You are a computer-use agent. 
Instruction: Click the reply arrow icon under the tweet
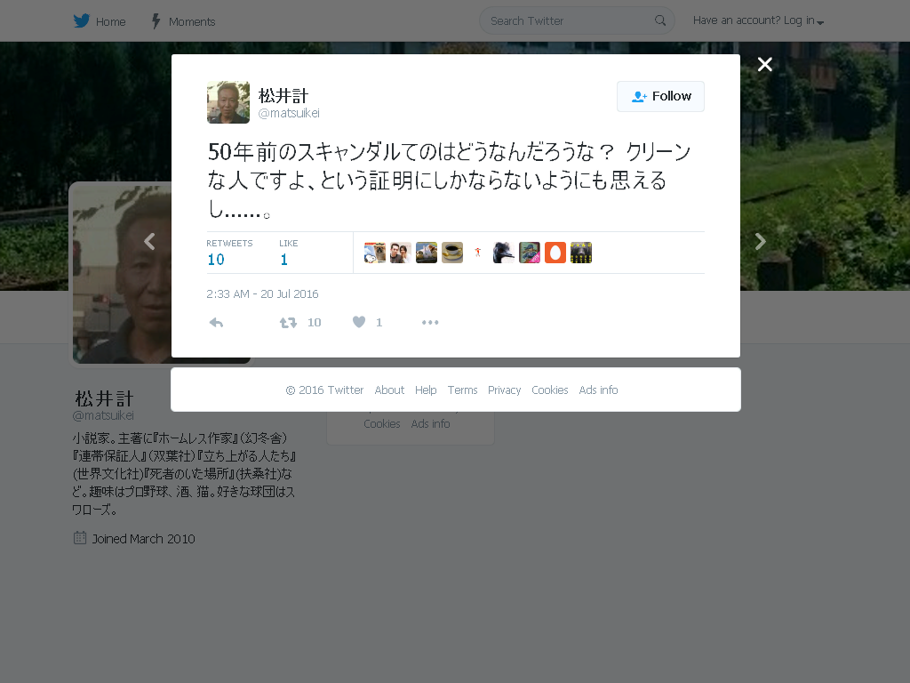(x=216, y=322)
